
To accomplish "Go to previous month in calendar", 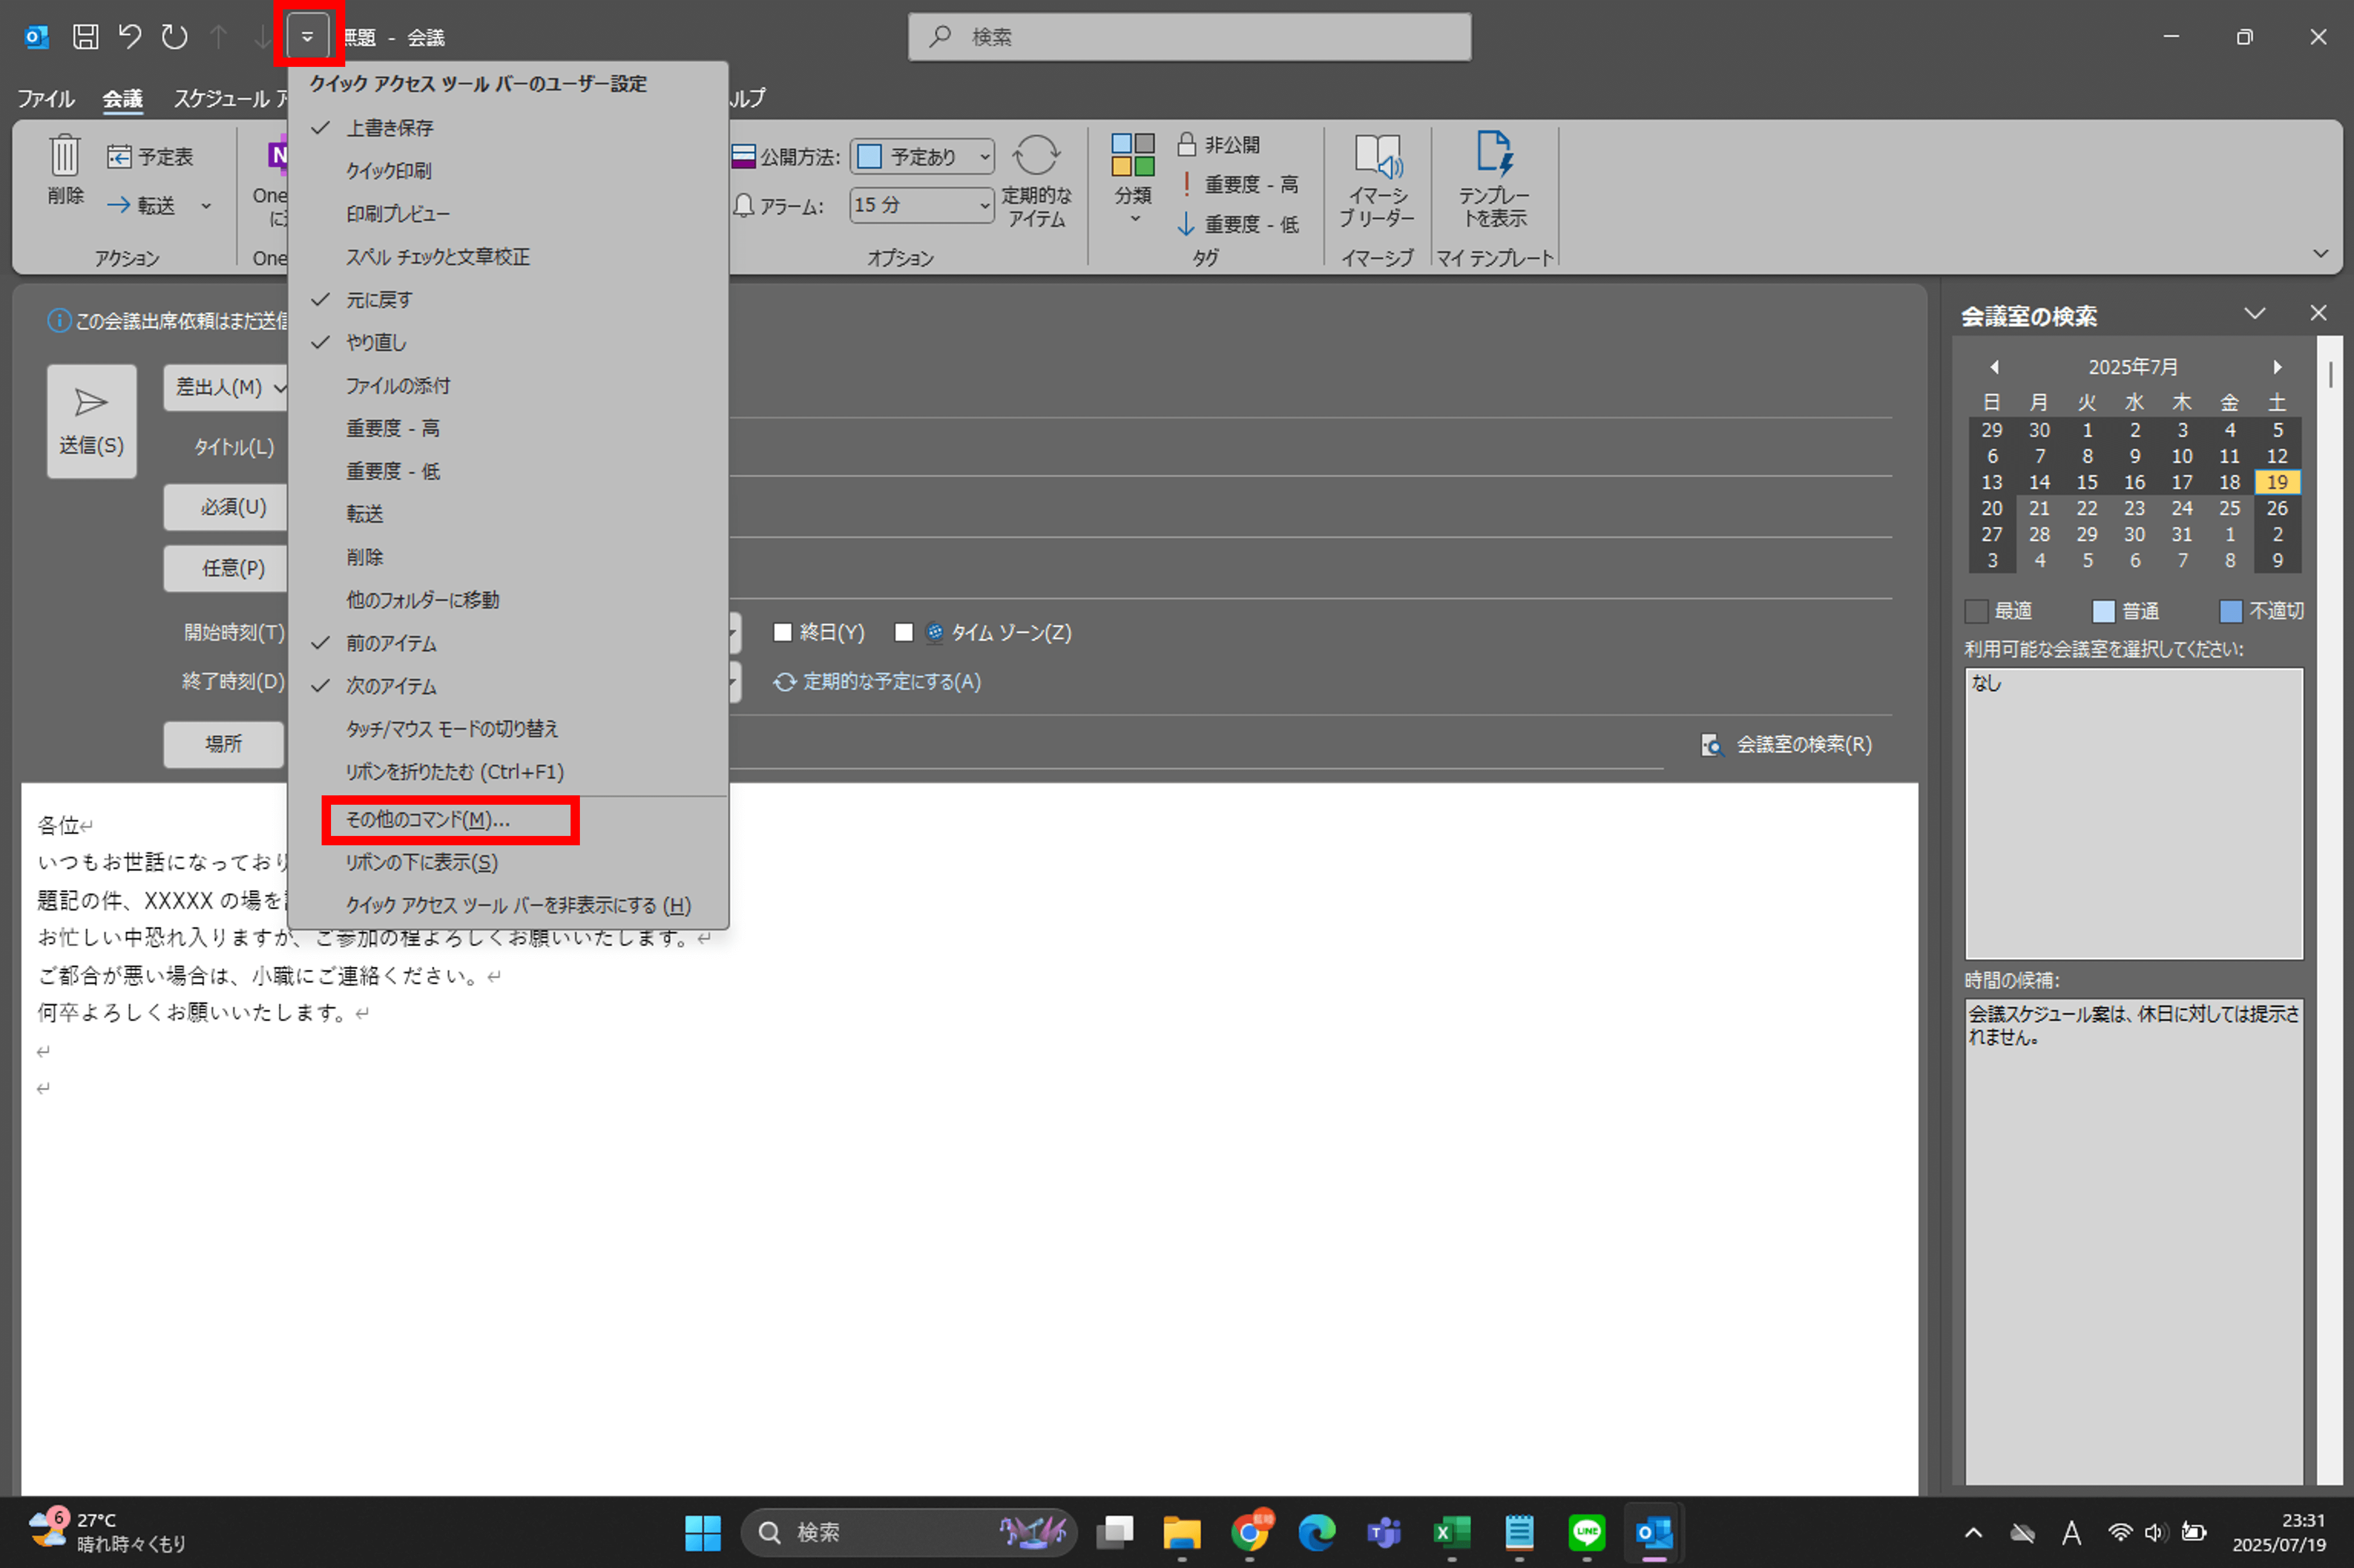I will (x=1994, y=367).
